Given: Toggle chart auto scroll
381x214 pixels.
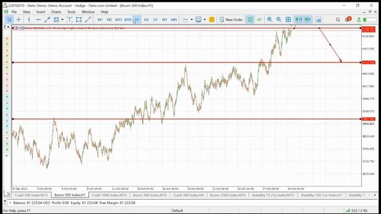Looking at the screenshot, I should (x=298, y=20).
